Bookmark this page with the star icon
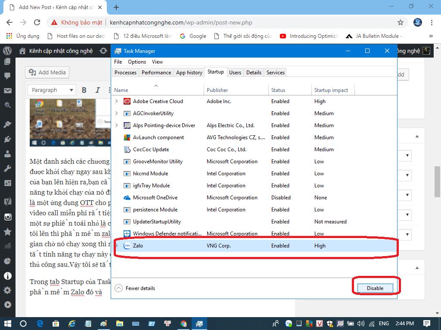 [400, 22]
